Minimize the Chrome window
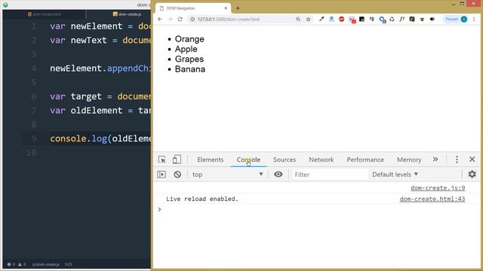This screenshot has width=483, height=271. [x=454, y=4]
